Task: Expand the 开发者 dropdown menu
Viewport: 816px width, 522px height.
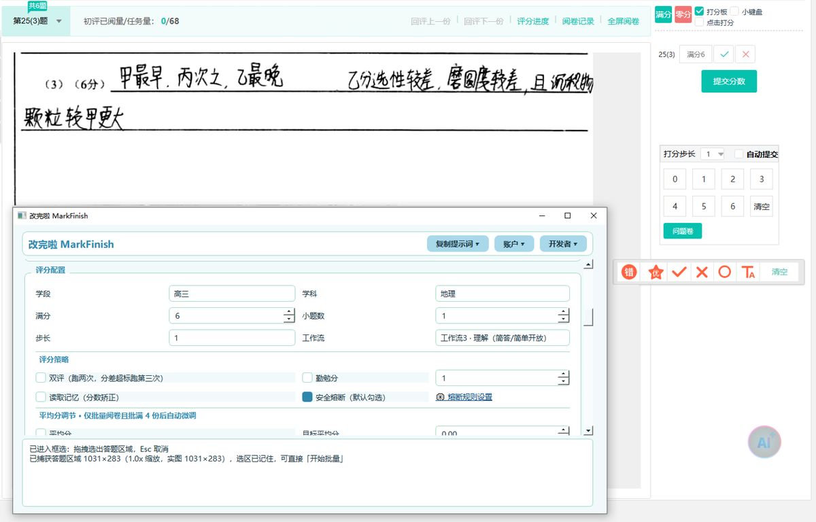Action: pos(563,244)
